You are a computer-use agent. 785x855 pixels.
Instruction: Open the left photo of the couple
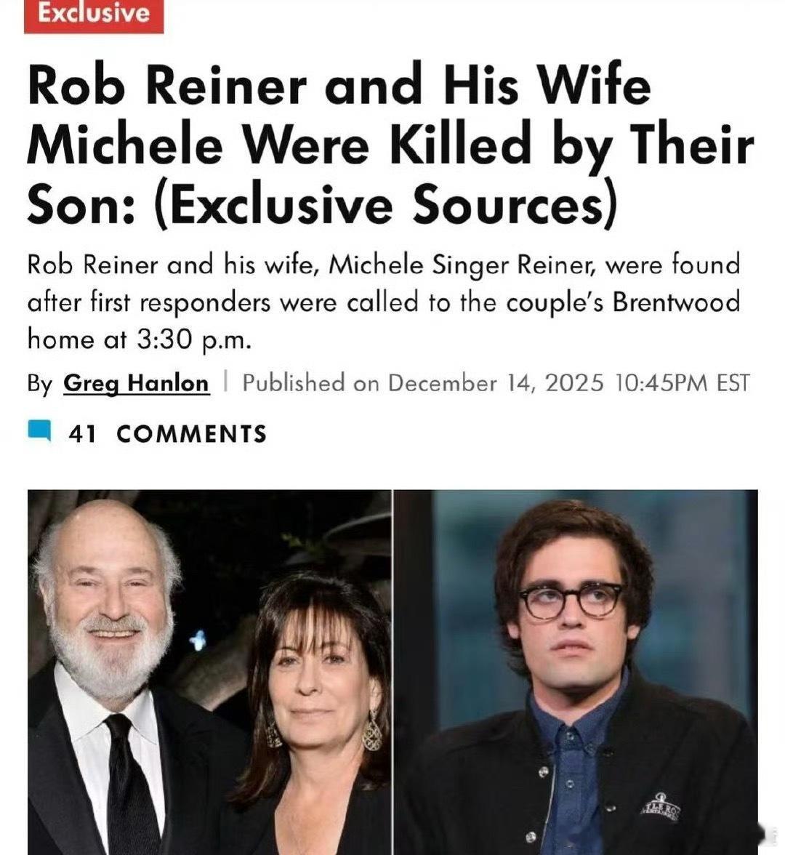click(209, 672)
